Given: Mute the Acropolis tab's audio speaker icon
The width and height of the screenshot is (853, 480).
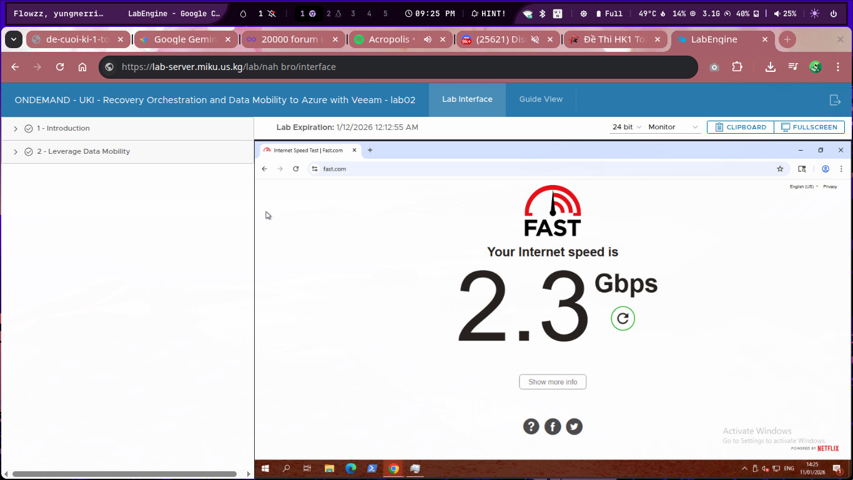Looking at the screenshot, I should 428,39.
